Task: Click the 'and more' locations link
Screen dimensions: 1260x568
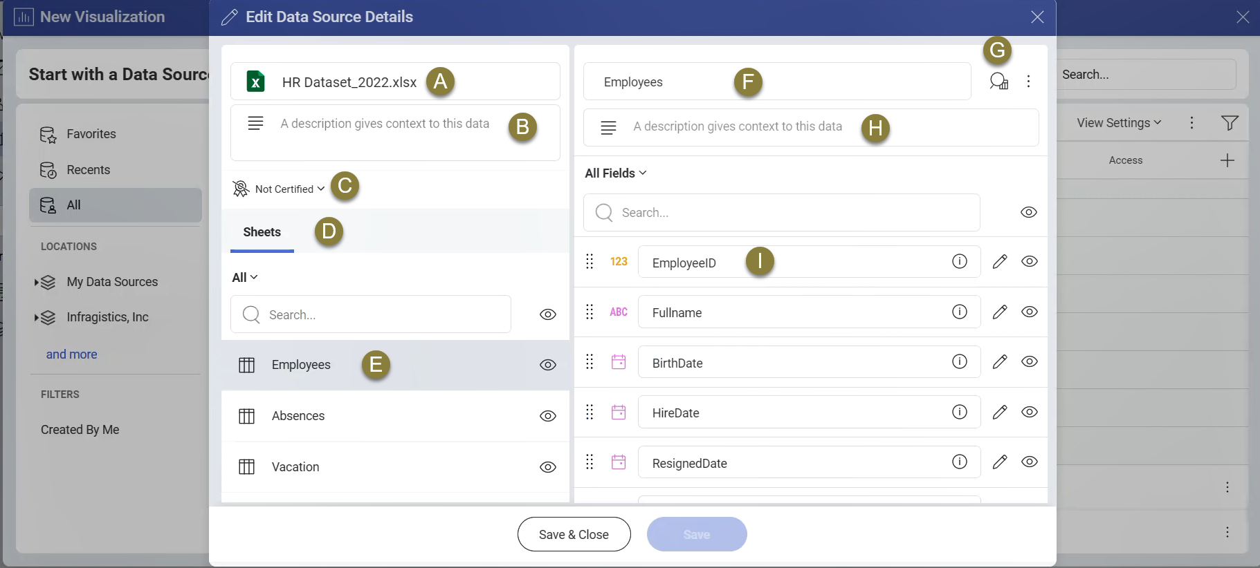Action: click(x=72, y=354)
